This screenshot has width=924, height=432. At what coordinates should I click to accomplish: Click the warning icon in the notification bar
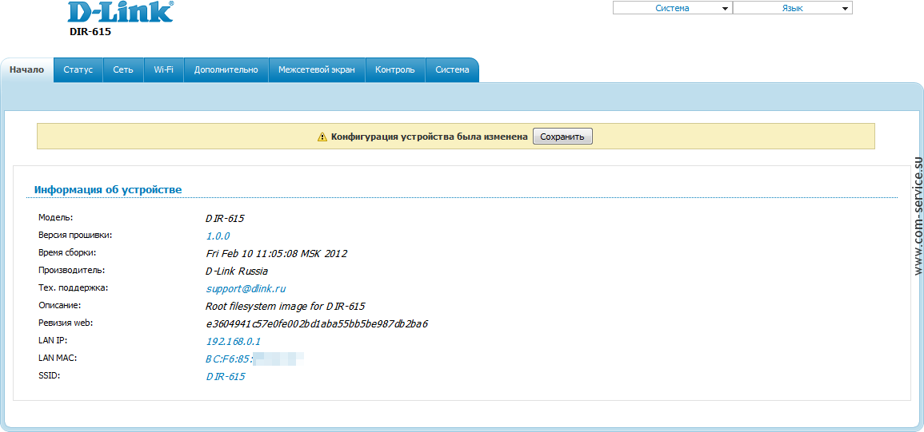click(322, 137)
